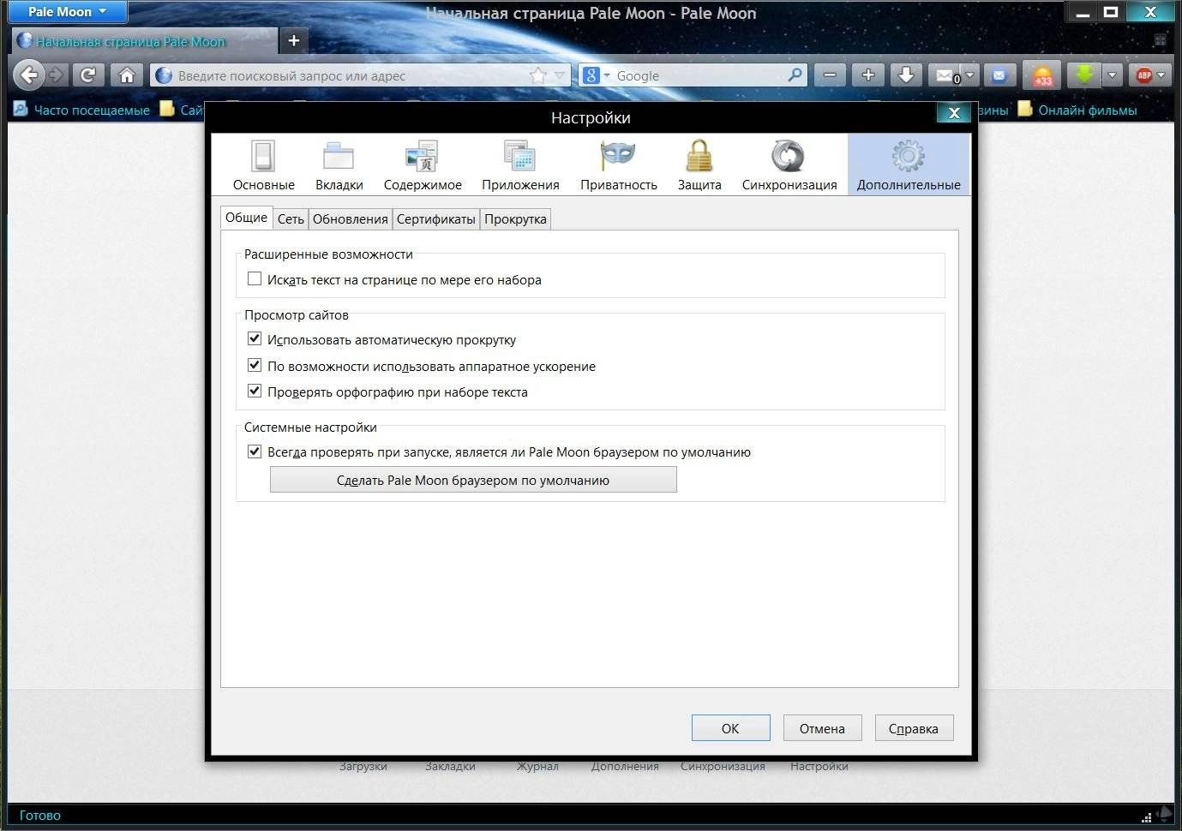The height and width of the screenshot is (831, 1182).
Task: Click the search magnifier icon
Action: [x=795, y=75]
